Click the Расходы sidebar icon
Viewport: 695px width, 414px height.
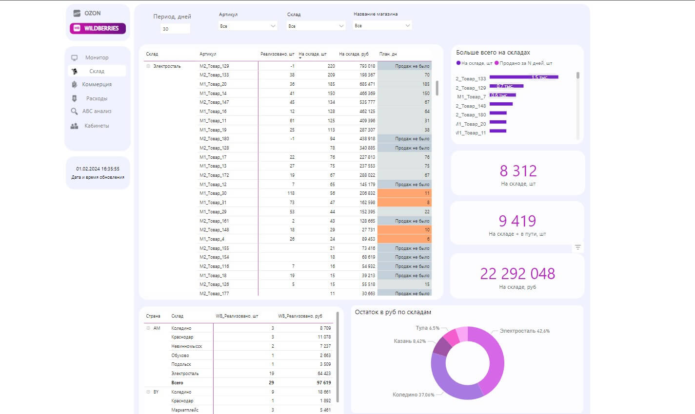click(75, 98)
